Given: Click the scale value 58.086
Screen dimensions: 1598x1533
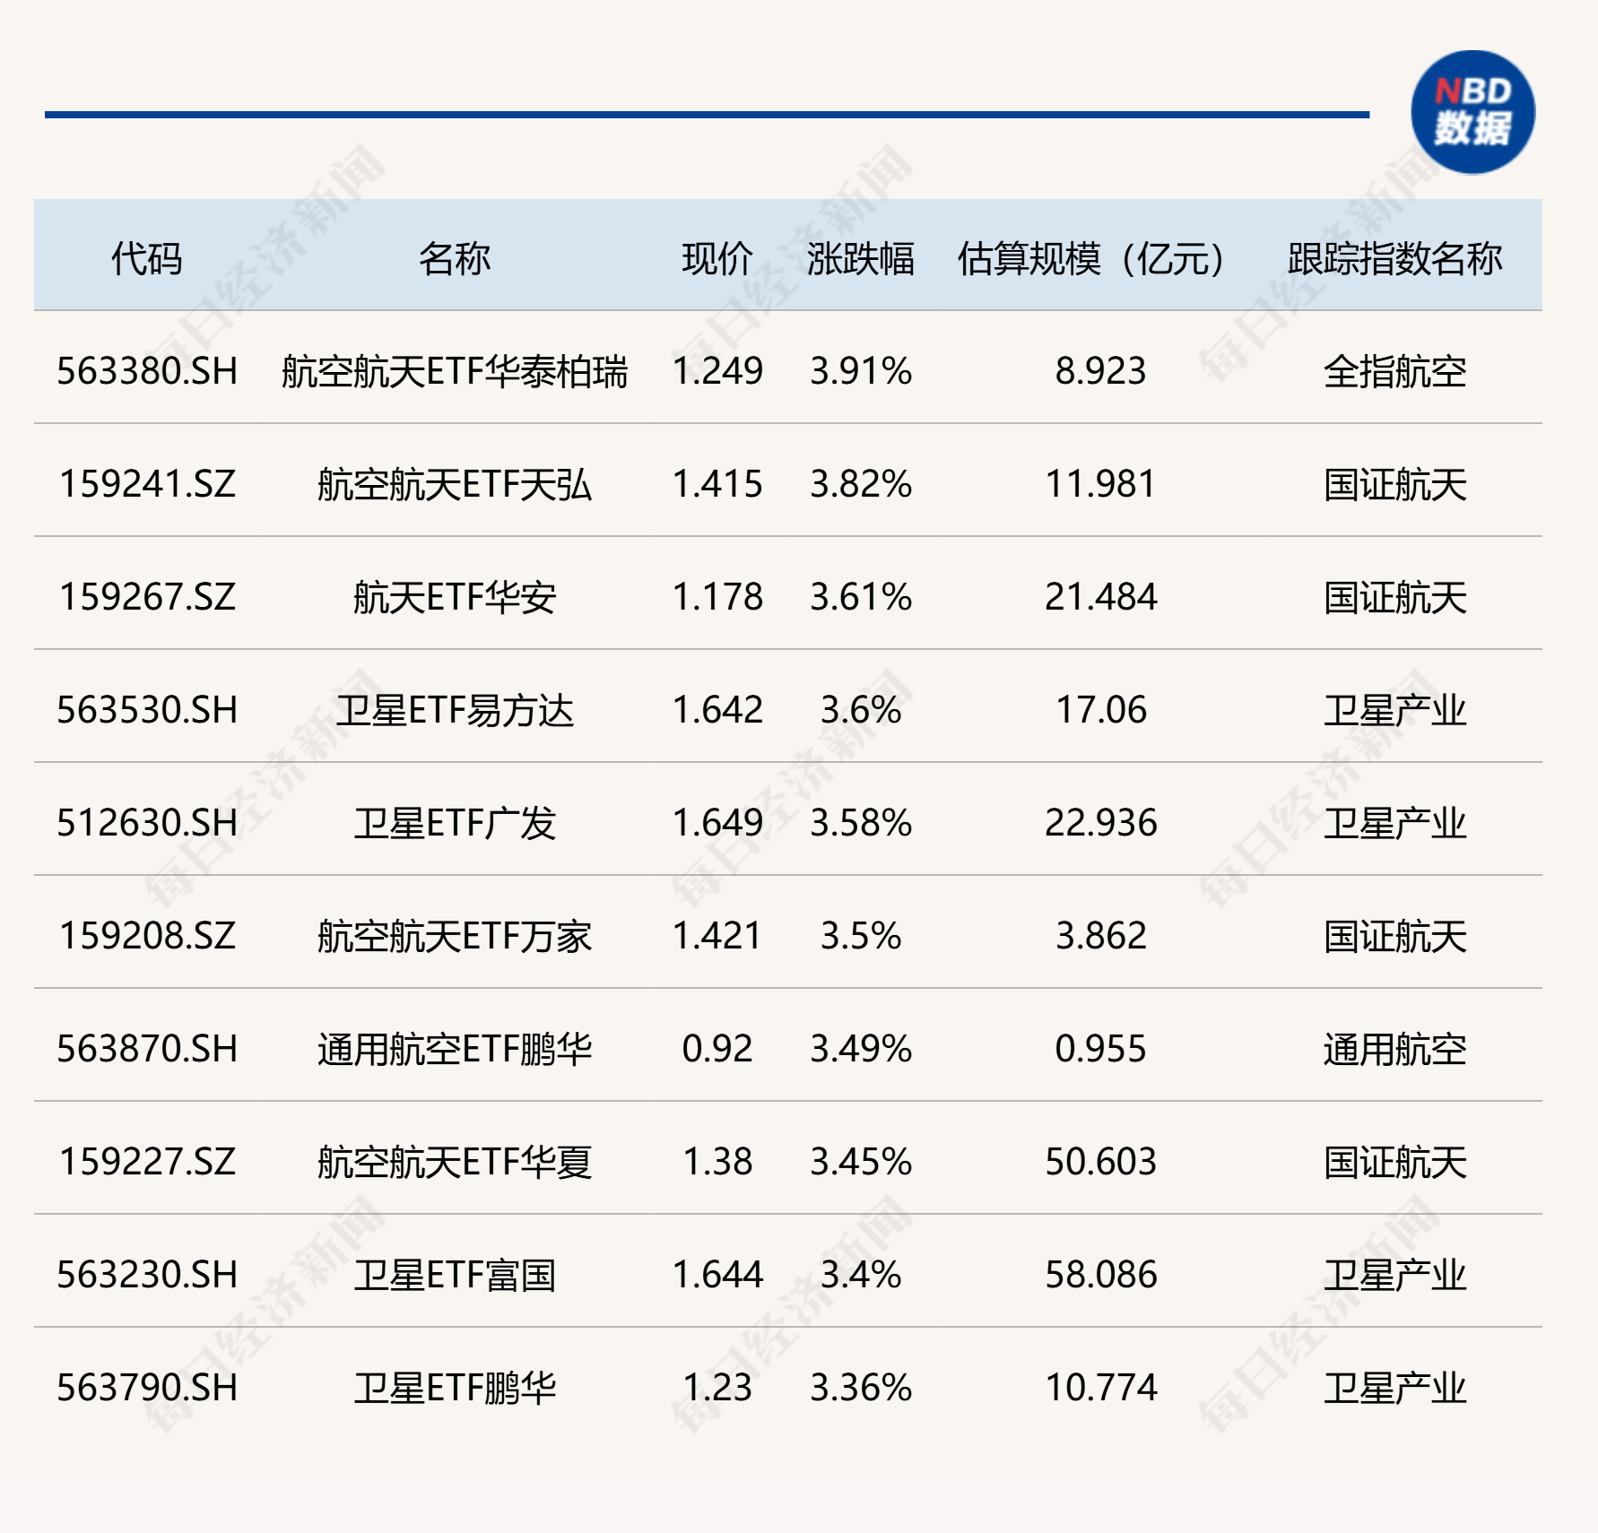Looking at the screenshot, I should [1100, 1275].
